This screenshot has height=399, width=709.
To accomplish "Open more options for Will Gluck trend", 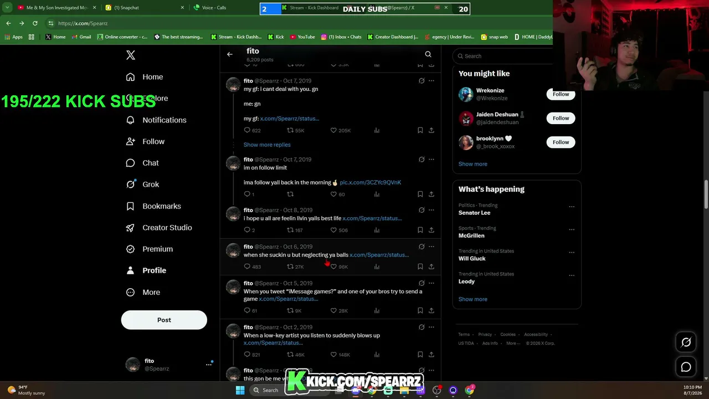I will click(572, 252).
